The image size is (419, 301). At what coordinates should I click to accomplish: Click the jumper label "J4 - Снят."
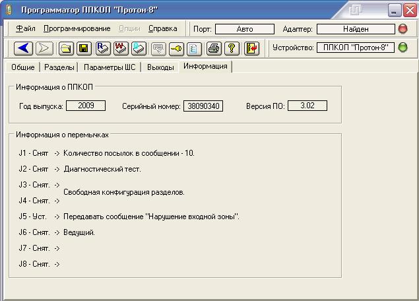click(x=34, y=201)
